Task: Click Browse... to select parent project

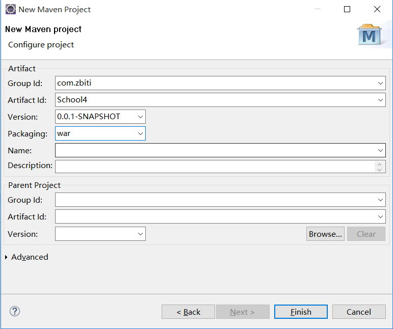Action: (x=325, y=234)
